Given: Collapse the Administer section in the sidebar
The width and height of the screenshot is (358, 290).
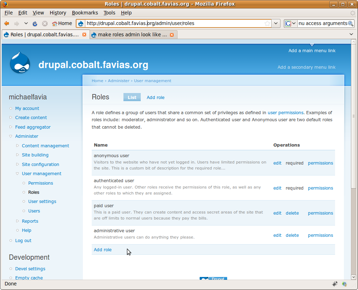Looking at the screenshot, I should click(11, 136).
